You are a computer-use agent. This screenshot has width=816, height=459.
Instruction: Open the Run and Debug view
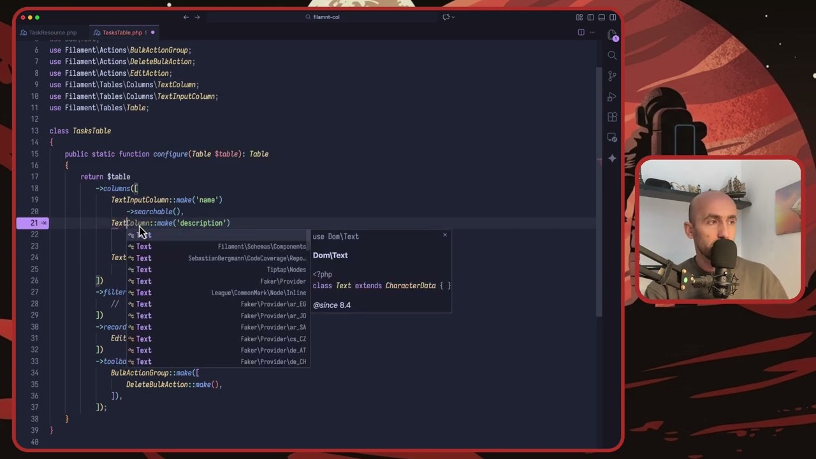[x=612, y=97]
